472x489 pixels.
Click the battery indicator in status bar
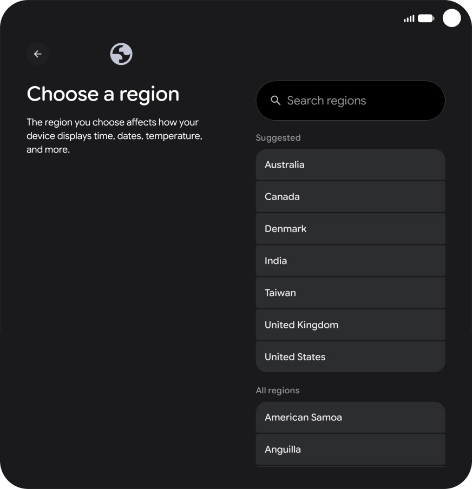click(425, 18)
